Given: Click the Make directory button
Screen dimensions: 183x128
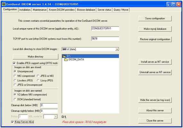Looking at the screenshot, I should [x=36, y=56].
